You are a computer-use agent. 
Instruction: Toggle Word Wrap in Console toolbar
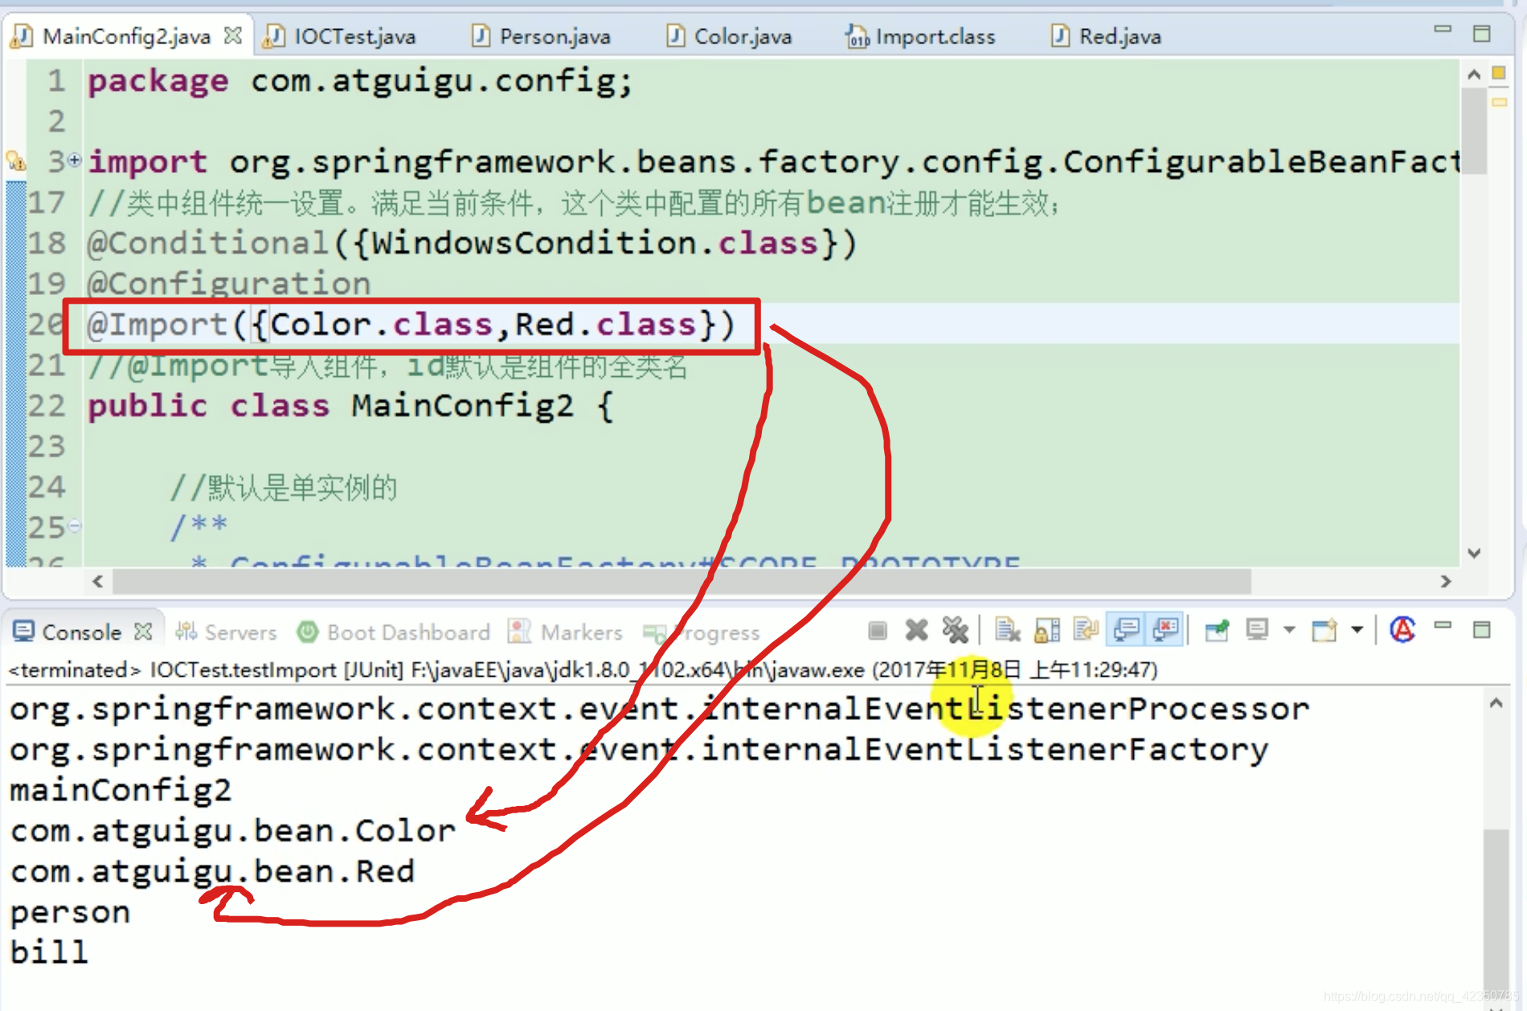coord(1086,631)
